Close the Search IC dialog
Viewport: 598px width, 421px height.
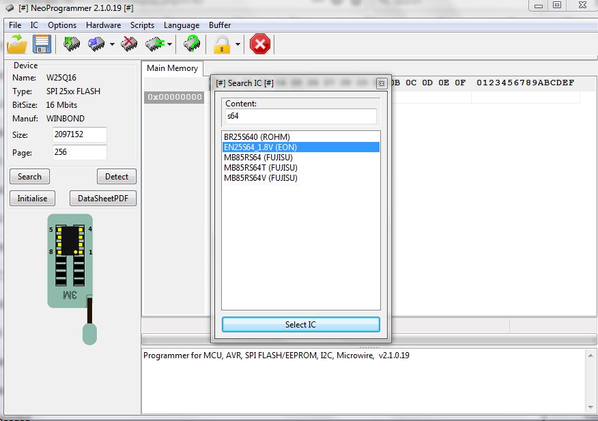(382, 83)
